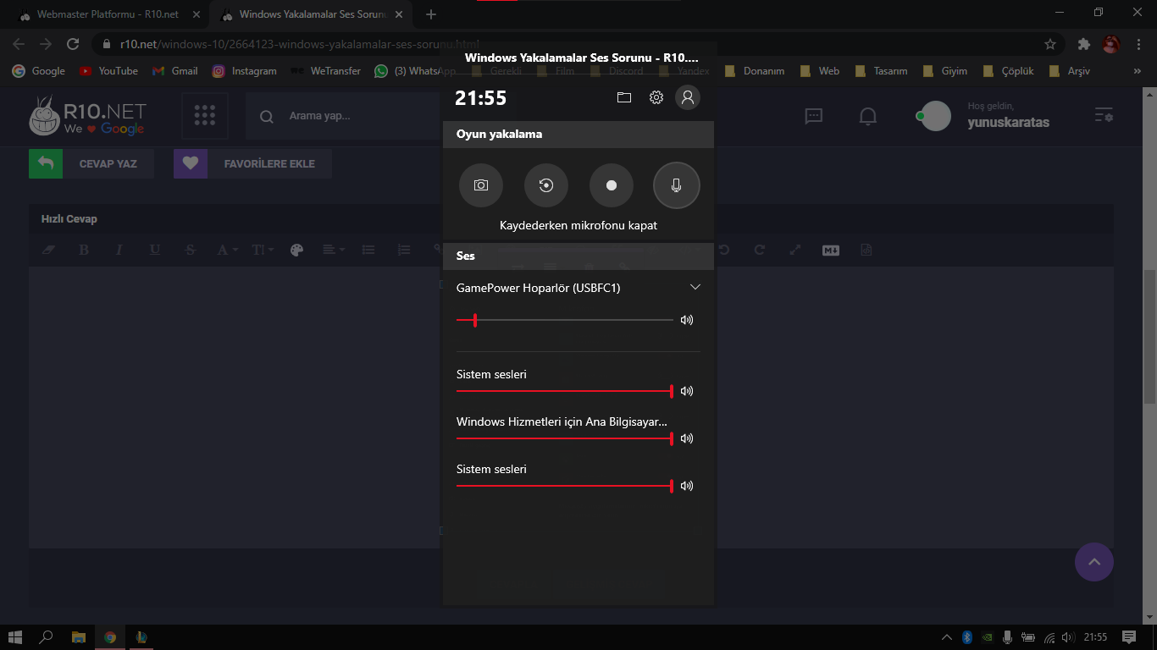Open the Arşiv bookmarks folder
This screenshot has height=650, width=1157.
tap(1070, 71)
